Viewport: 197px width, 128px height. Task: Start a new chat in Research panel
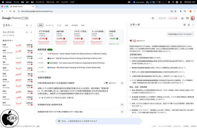point(184,25)
